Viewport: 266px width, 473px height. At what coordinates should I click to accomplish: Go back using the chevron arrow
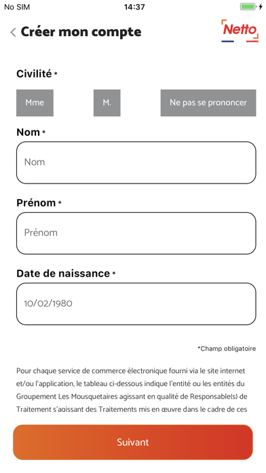coord(13,32)
